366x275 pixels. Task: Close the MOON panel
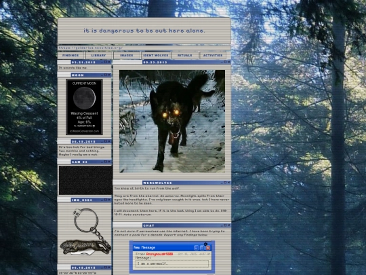(109, 75)
